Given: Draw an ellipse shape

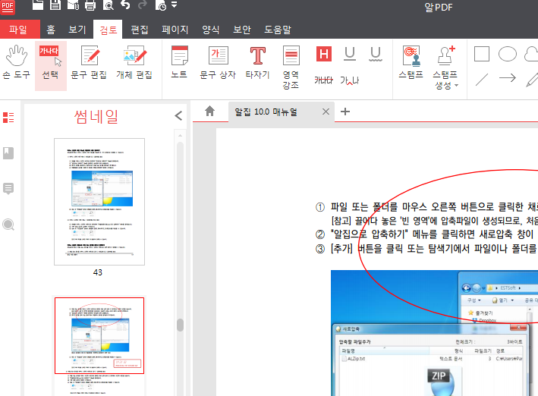Looking at the screenshot, I should coord(508,54).
